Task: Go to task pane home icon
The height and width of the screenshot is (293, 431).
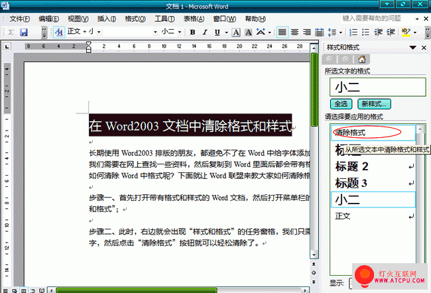Action: (x=362, y=59)
